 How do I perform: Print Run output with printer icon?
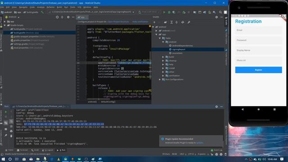tap(11, 131)
